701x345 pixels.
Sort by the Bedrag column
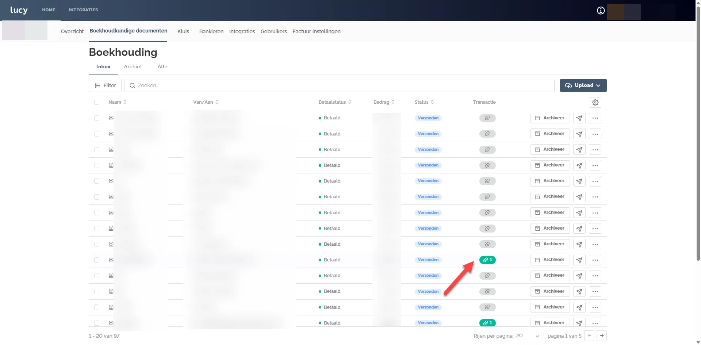[x=384, y=102]
